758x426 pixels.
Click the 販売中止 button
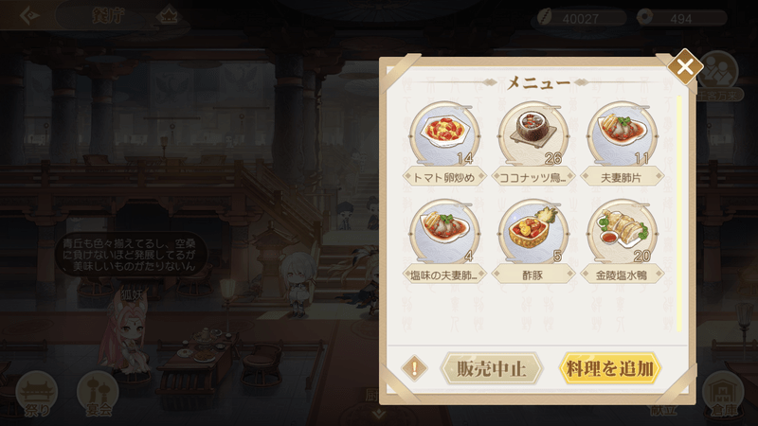tap(492, 368)
